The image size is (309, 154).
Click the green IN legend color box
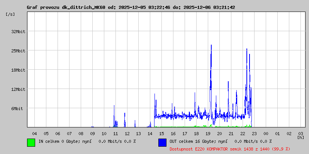point(31,142)
